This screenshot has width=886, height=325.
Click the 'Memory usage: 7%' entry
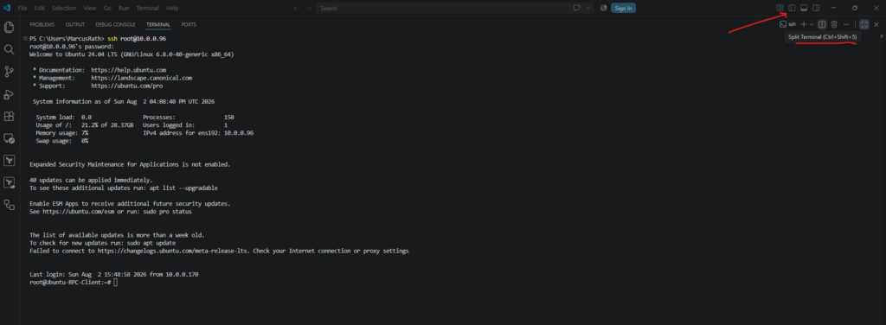62,133
